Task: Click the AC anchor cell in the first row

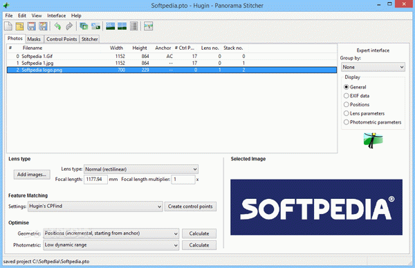Action: coord(169,57)
